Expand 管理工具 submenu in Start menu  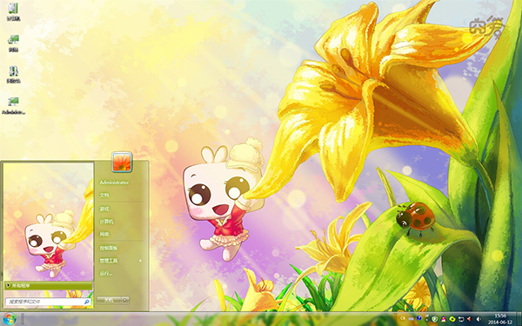point(121,261)
